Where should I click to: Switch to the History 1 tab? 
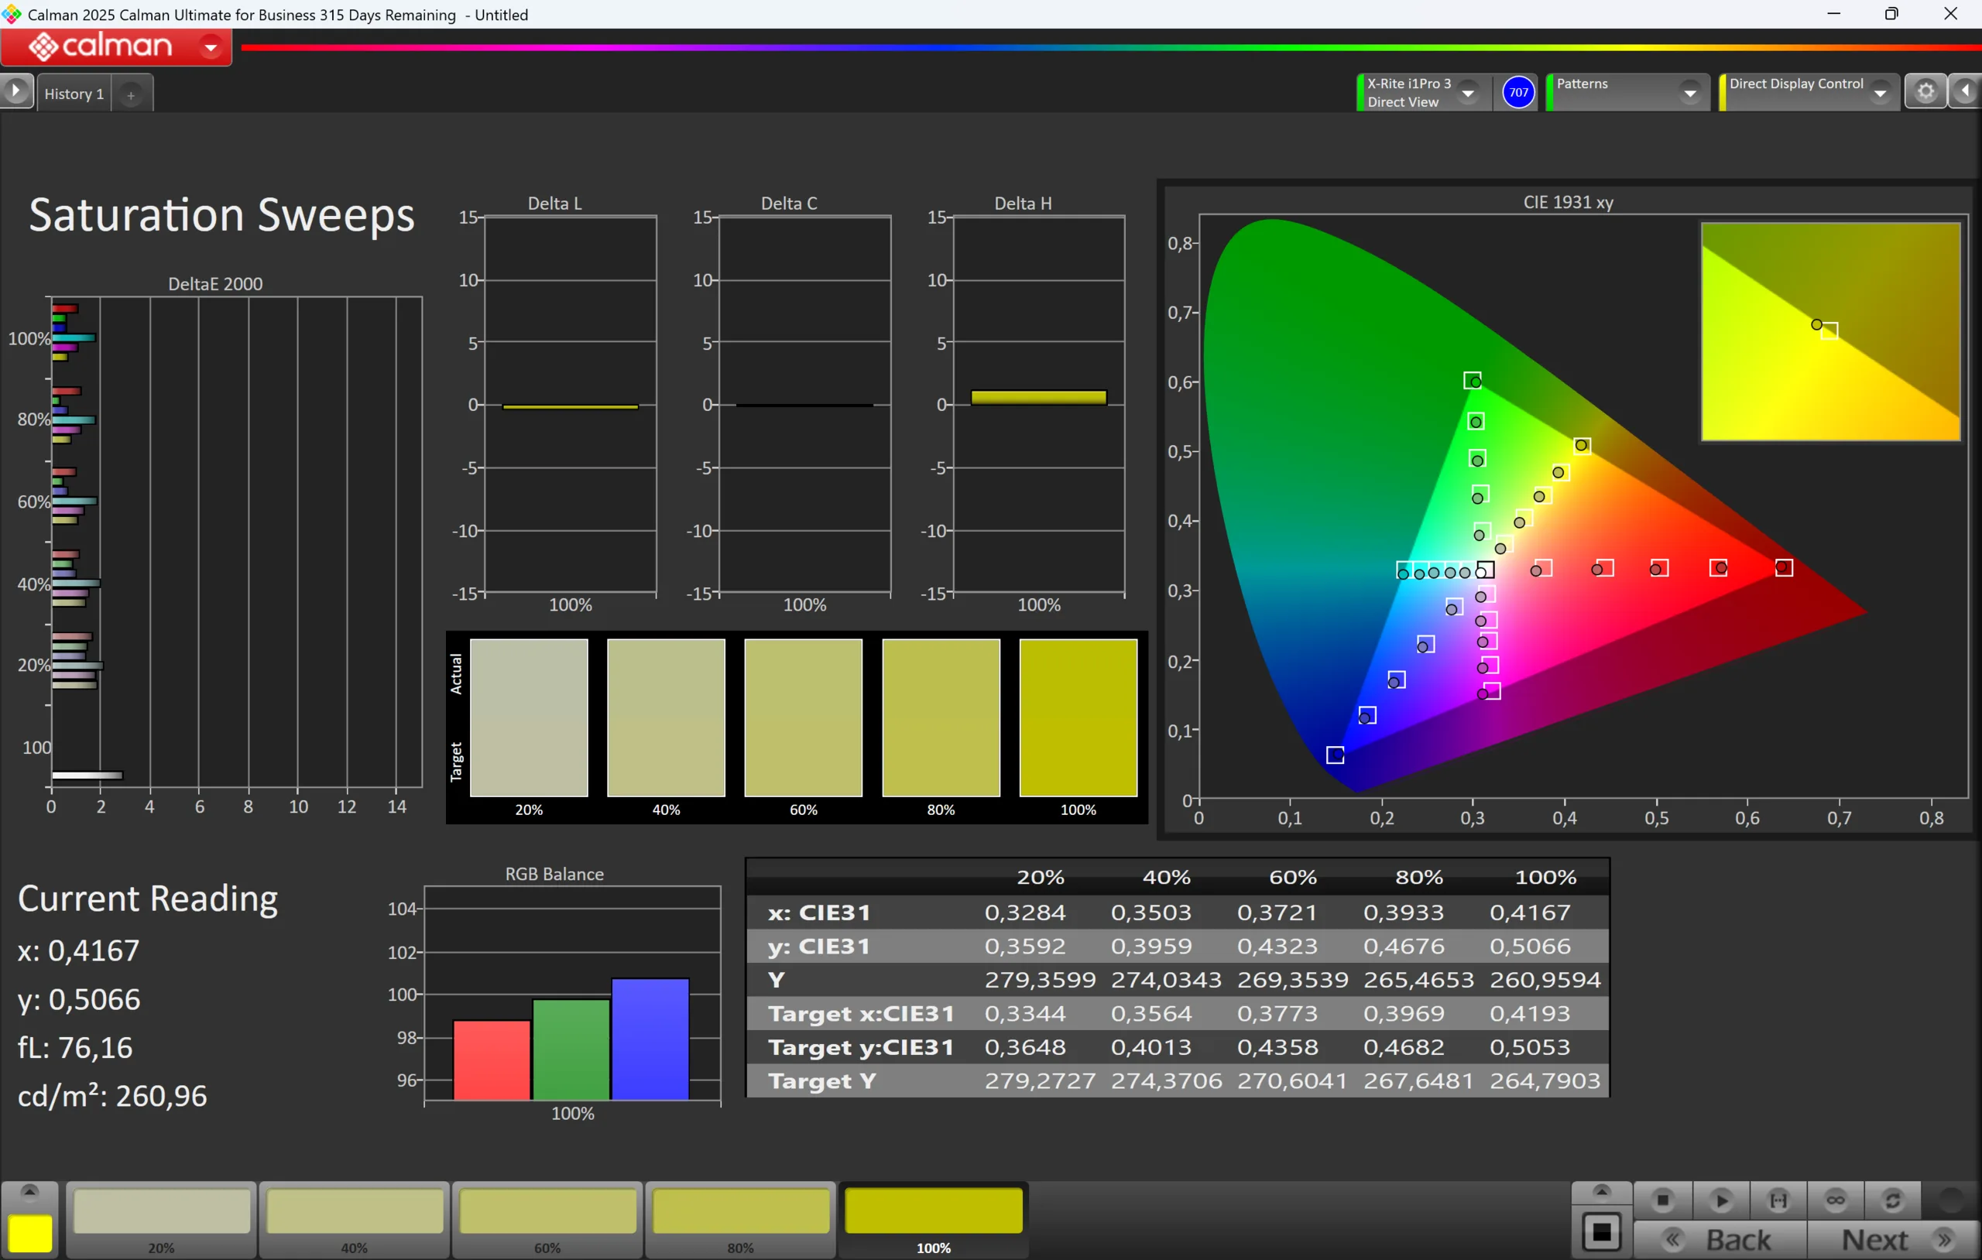click(74, 94)
